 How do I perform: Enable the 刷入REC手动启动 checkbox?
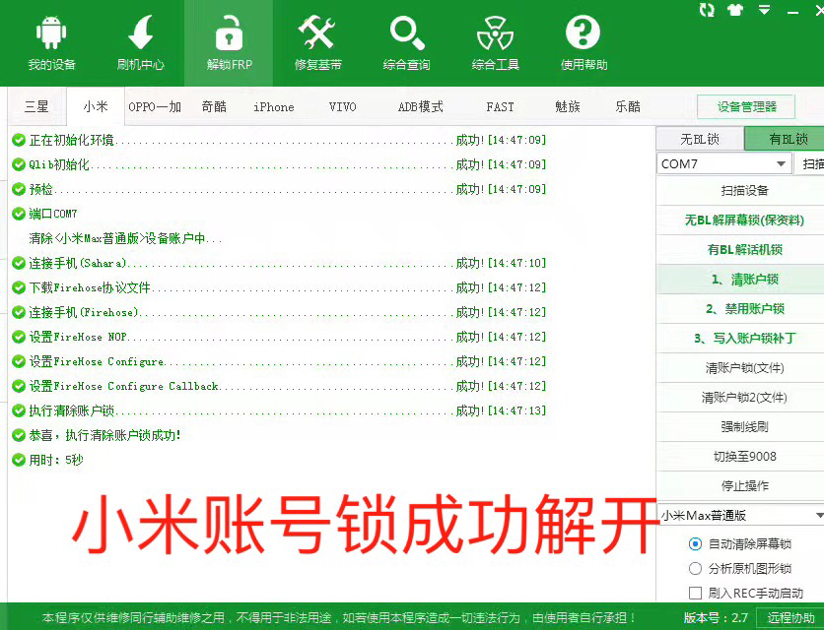(695, 591)
